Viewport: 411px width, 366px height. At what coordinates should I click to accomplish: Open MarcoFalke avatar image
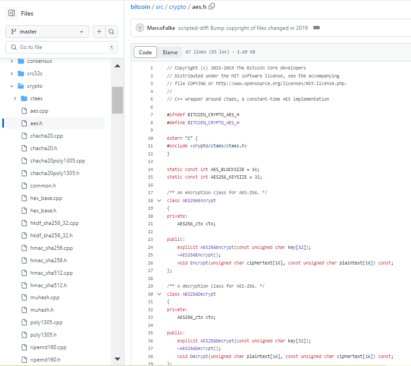tap(140, 28)
